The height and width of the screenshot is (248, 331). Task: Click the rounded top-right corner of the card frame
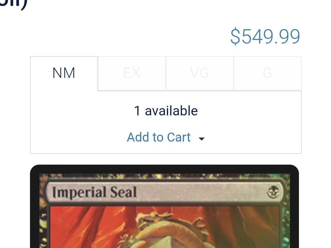click(x=293, y=170)
